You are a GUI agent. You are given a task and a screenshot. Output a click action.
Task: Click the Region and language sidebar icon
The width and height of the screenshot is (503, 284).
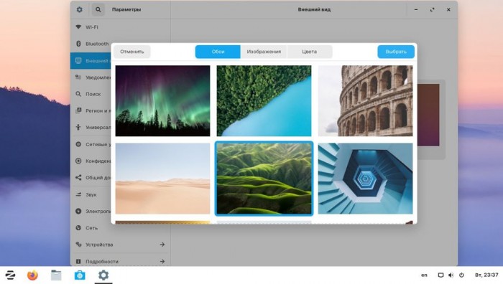click(x=78, y=110)
